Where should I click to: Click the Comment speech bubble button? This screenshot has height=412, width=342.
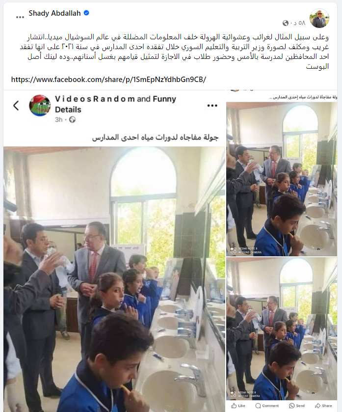click(267, 406)
